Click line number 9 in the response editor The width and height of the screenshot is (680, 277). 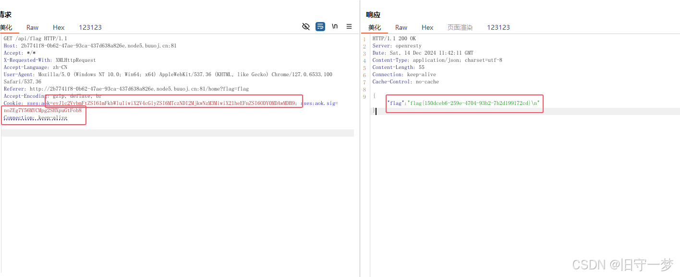364,96
